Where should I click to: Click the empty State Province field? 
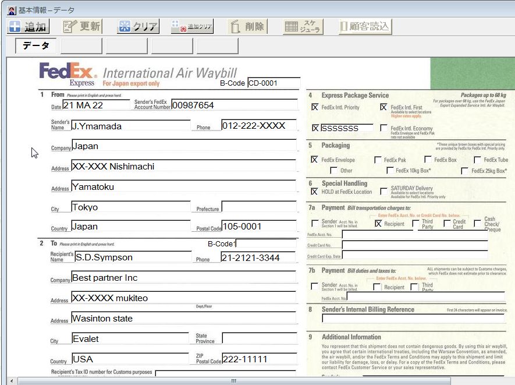coord(260,338)
